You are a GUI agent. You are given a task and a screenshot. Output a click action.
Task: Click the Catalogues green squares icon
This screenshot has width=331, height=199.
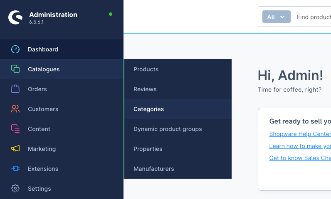pos(15,69)
